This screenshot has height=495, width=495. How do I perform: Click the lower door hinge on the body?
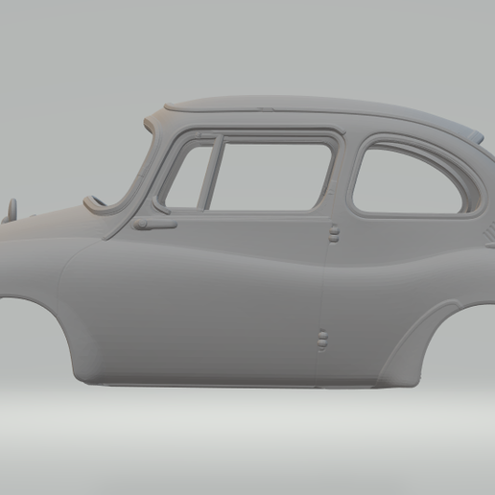coord(322,341)
